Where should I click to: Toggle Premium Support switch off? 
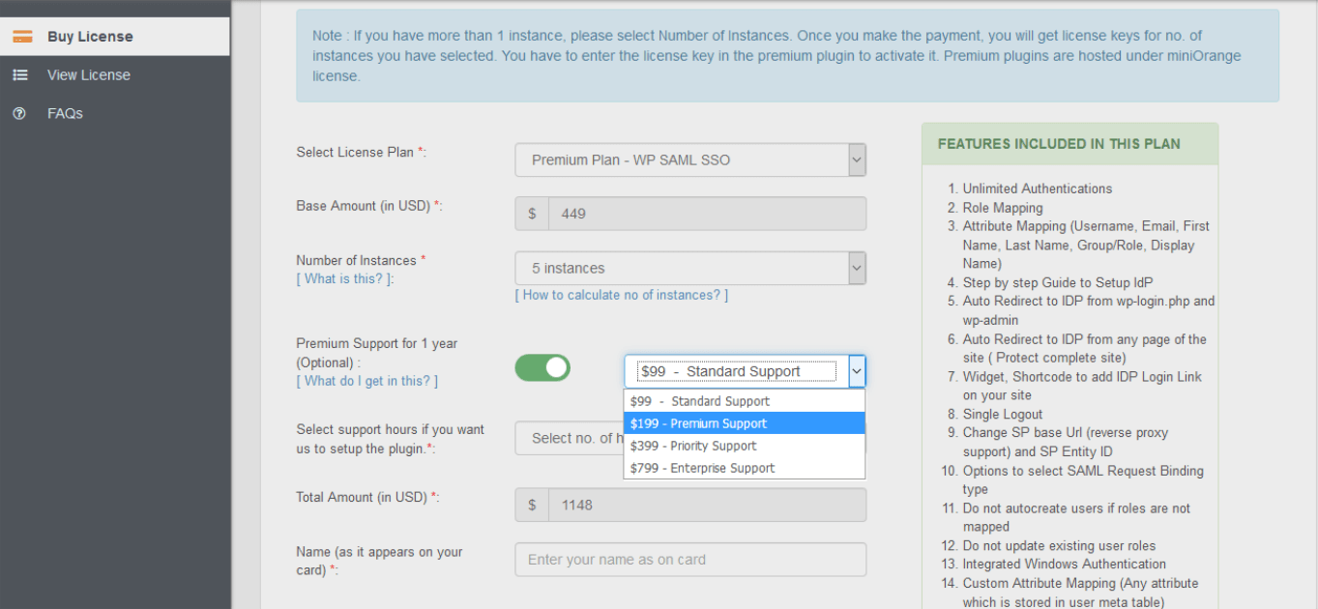542,367
